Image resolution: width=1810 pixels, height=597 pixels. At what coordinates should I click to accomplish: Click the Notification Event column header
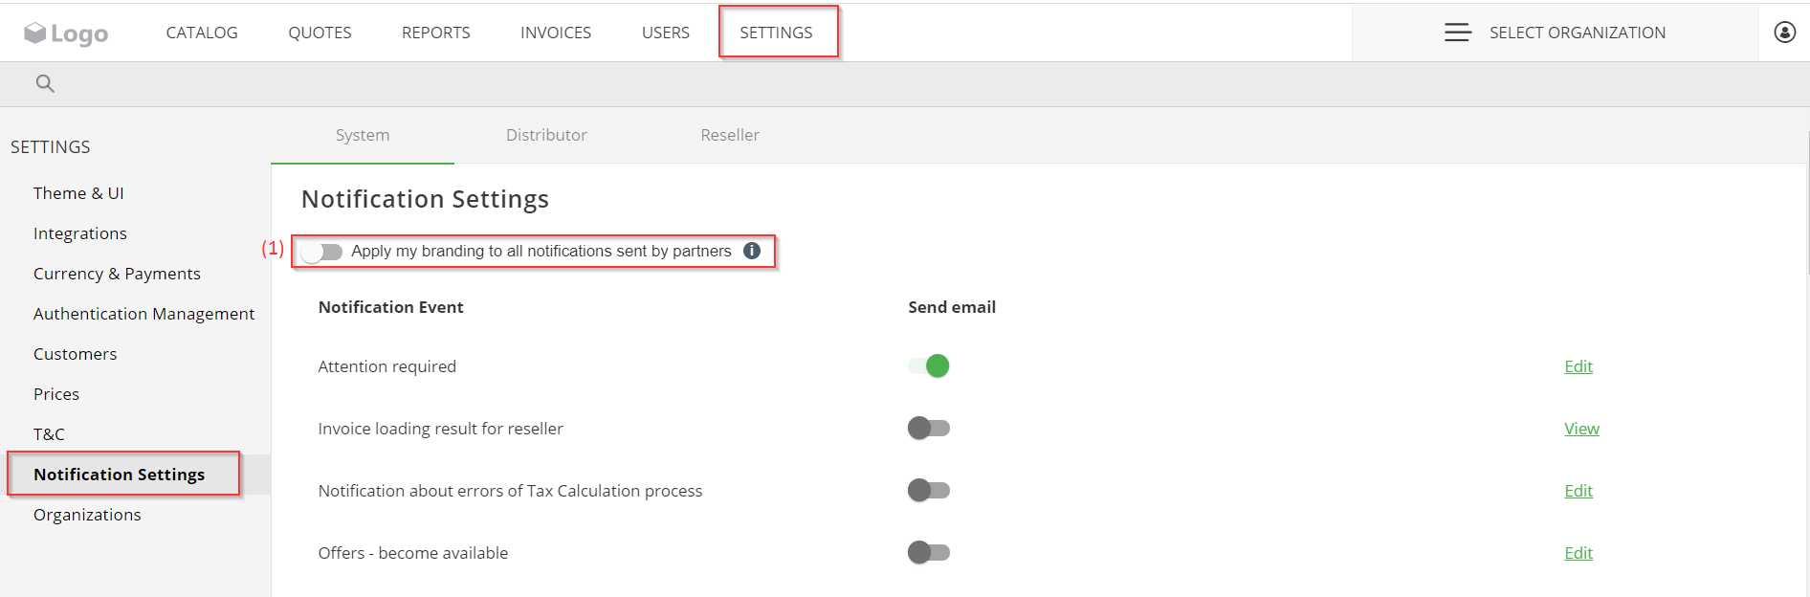390,307
